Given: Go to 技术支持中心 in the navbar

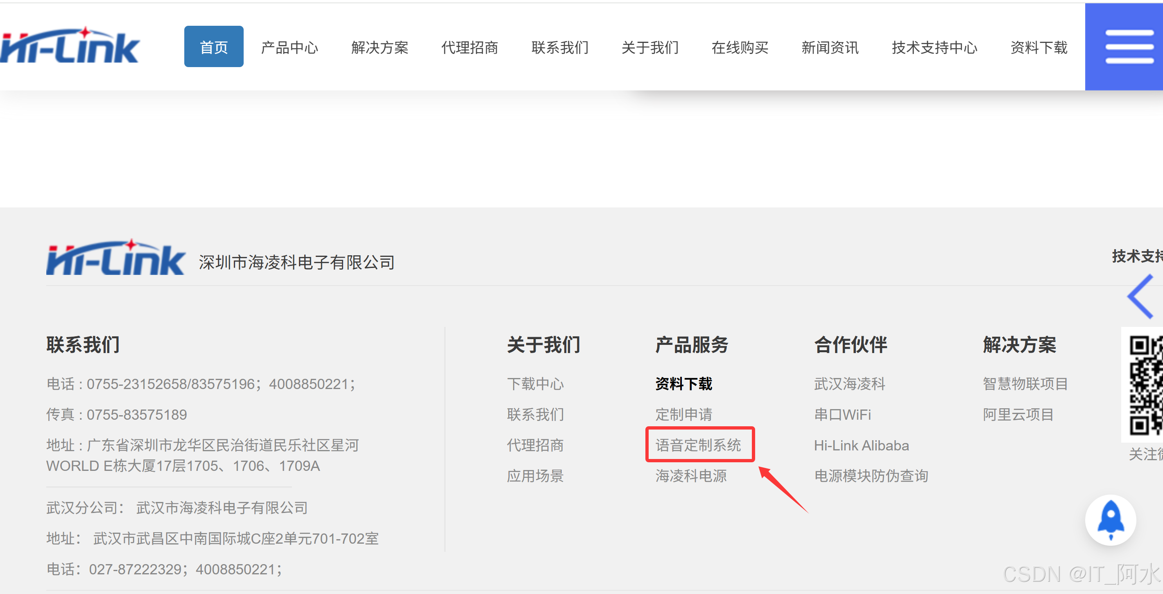Looking at the screenshot, I should [934, 47].
